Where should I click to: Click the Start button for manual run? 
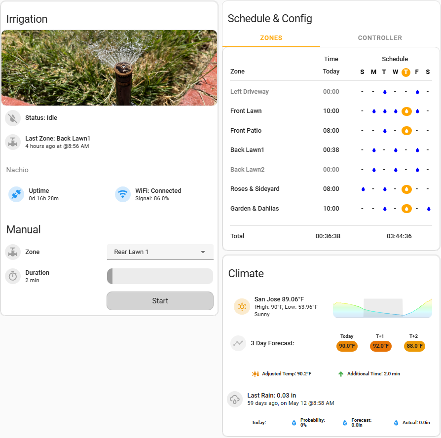(160, 301)
